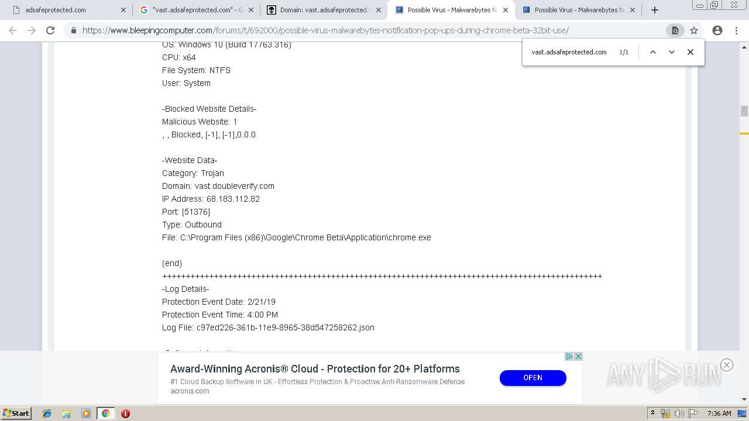Close the active Possible Virus tab
This screenshot has width=749, height=421.
(506, 10)
